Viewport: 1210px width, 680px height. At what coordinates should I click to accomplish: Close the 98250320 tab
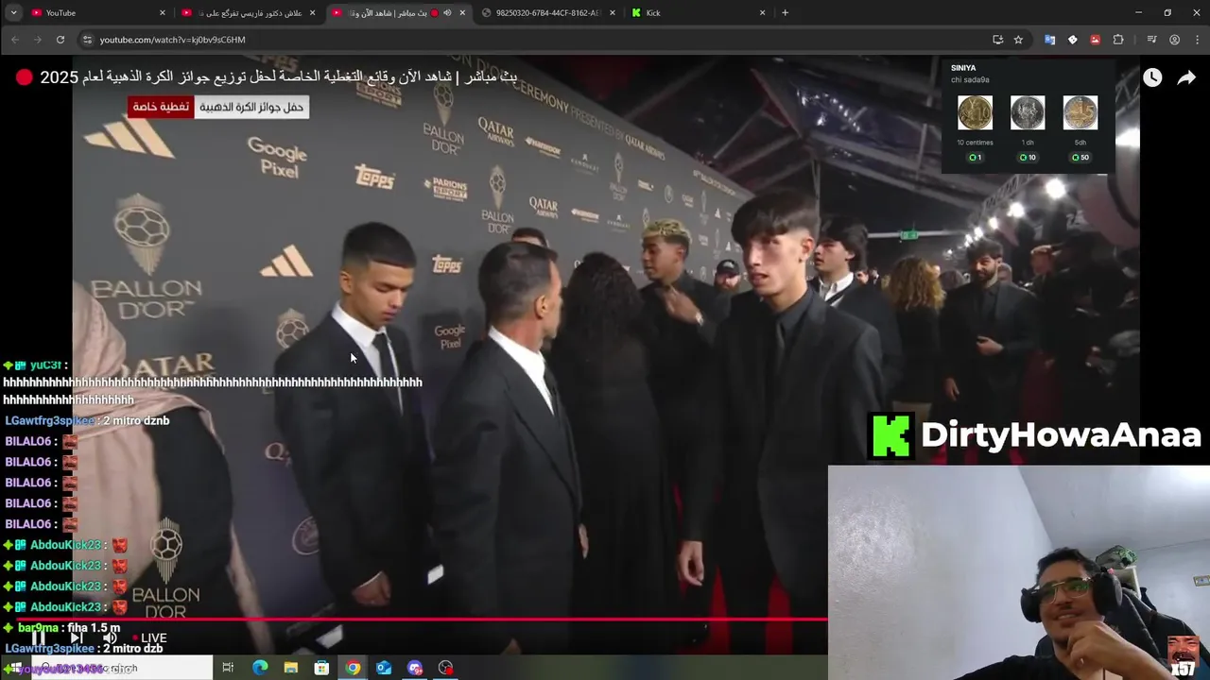point(613,13)
